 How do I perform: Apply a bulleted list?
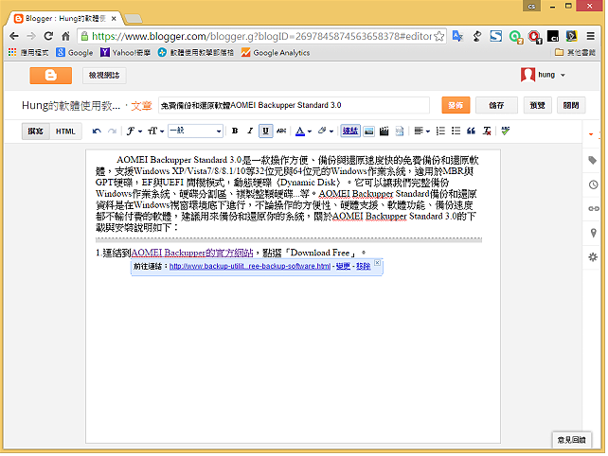456,131
